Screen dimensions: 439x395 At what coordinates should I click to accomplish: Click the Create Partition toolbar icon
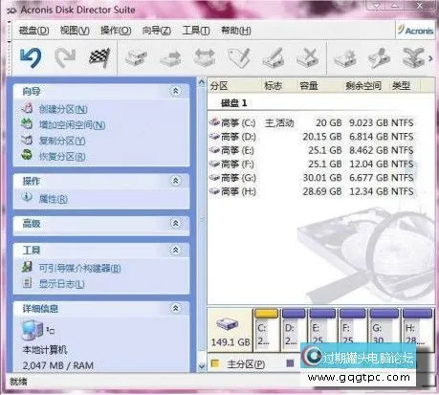point(136,57)
